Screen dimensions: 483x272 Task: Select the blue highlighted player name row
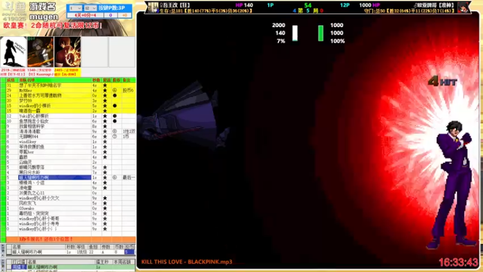point(55,178)
